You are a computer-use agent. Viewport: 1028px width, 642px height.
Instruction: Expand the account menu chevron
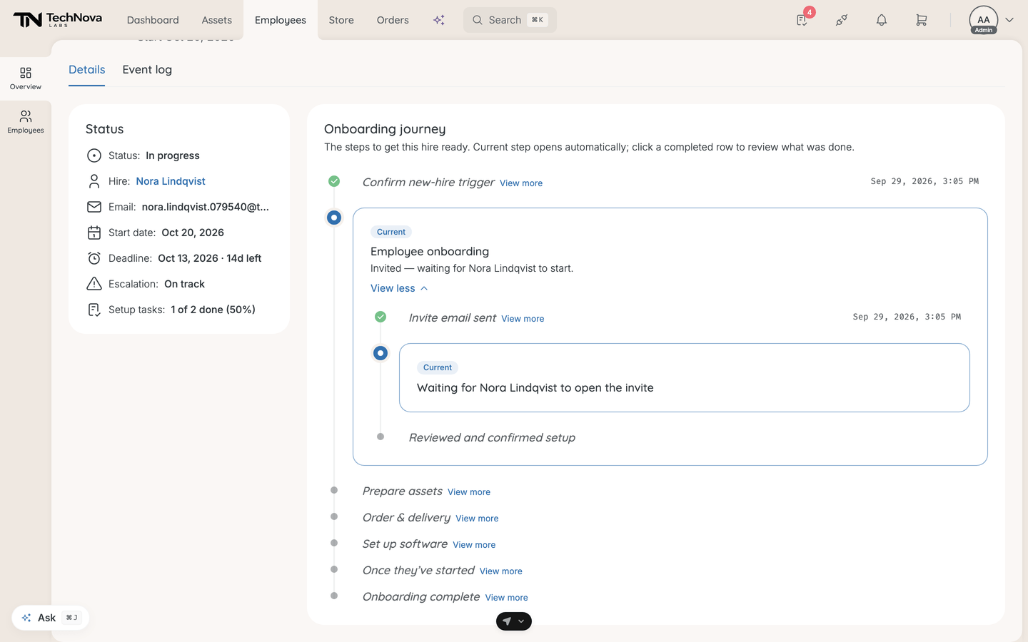point(1009,20)
